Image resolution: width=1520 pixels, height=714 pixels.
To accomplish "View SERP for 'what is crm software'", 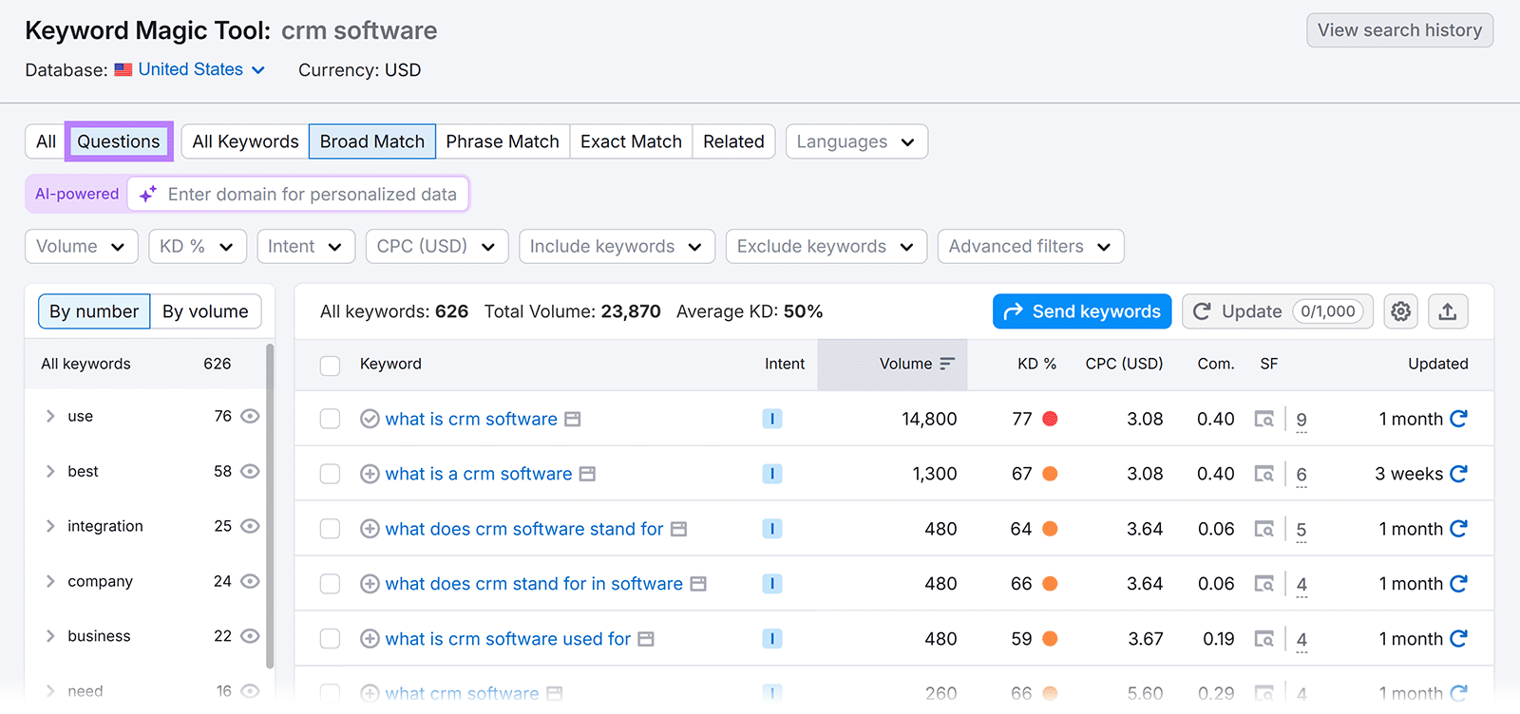I will 1263,419.
